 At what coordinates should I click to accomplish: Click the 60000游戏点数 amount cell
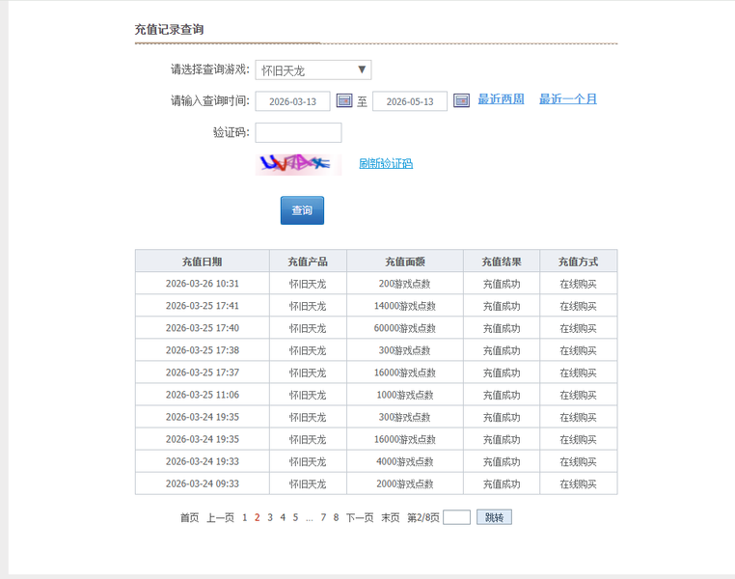(404, 328)
